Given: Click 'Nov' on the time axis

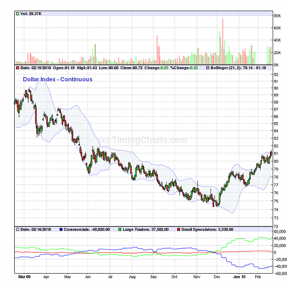Looking at the screenshot, I should [x=197, y=277].
